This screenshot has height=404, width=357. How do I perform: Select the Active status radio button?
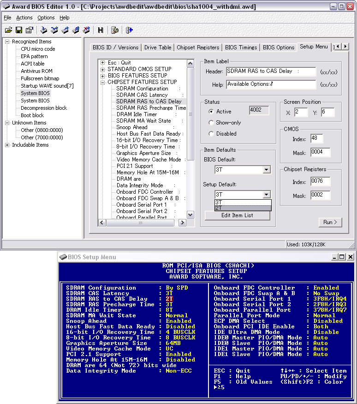(x=211, y=112)
